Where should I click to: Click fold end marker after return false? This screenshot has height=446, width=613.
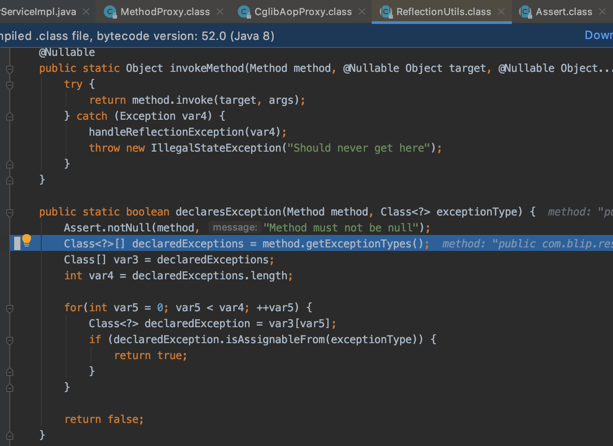(x=10, y=436)
